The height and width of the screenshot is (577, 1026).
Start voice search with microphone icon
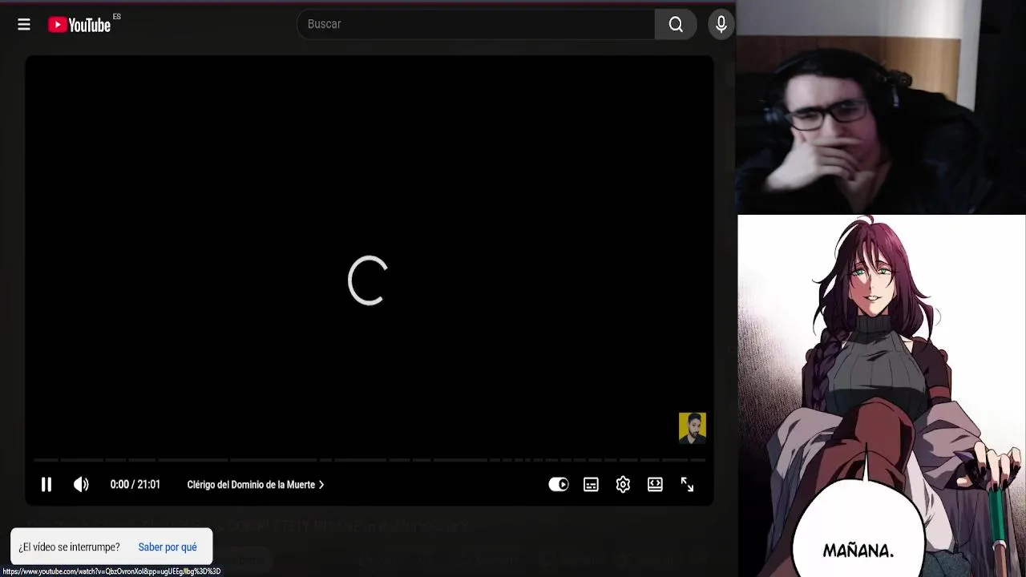tap(721, 25)
